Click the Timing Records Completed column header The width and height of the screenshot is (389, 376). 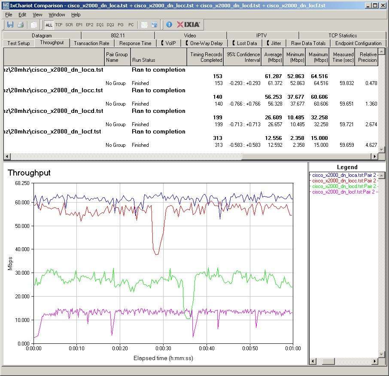point(205,57)
